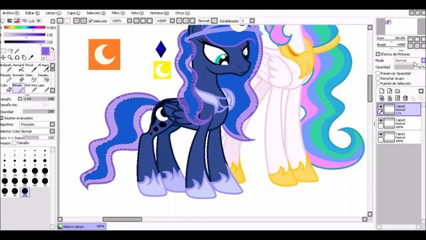
Task: Select the Desélec. deselect pen tool
Action: pos(44,77)
